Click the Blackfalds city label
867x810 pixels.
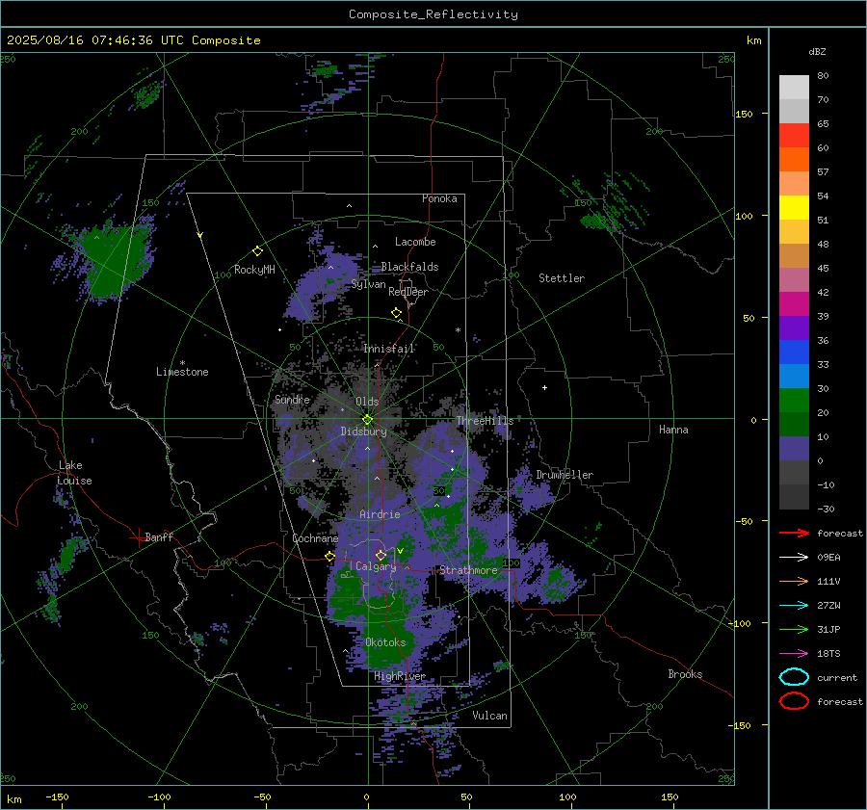tap(409, 267)
